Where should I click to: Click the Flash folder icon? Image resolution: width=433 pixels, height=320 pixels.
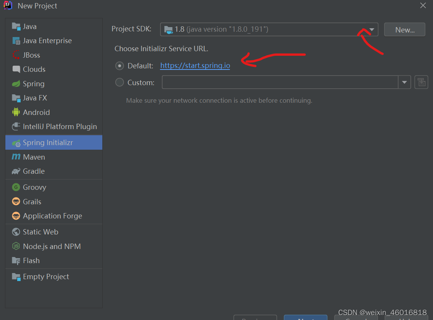click(16, 261)
